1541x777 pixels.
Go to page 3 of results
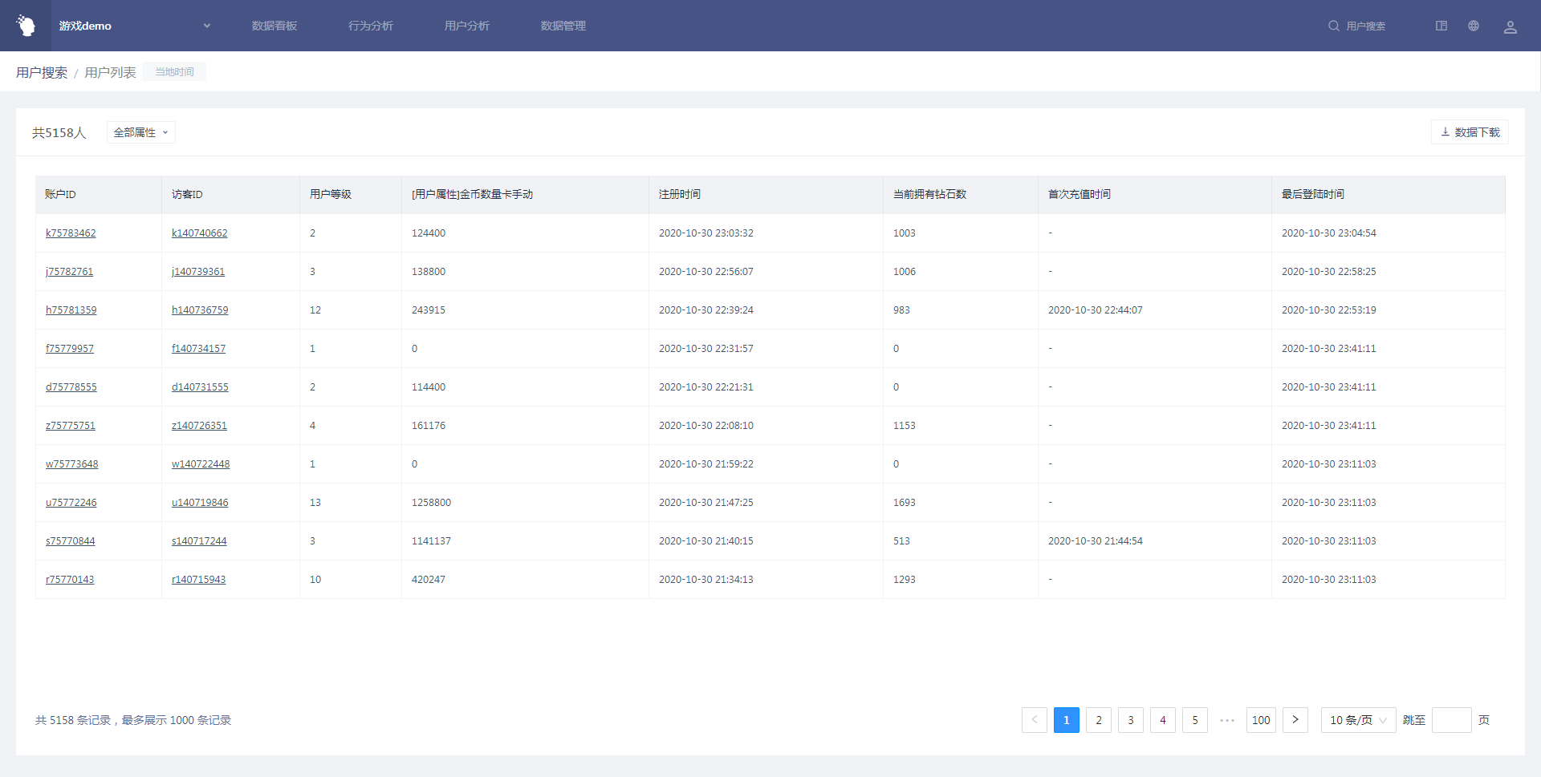[1130, 720]
